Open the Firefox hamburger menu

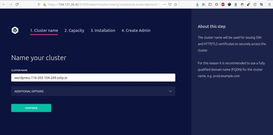point(270,5)
